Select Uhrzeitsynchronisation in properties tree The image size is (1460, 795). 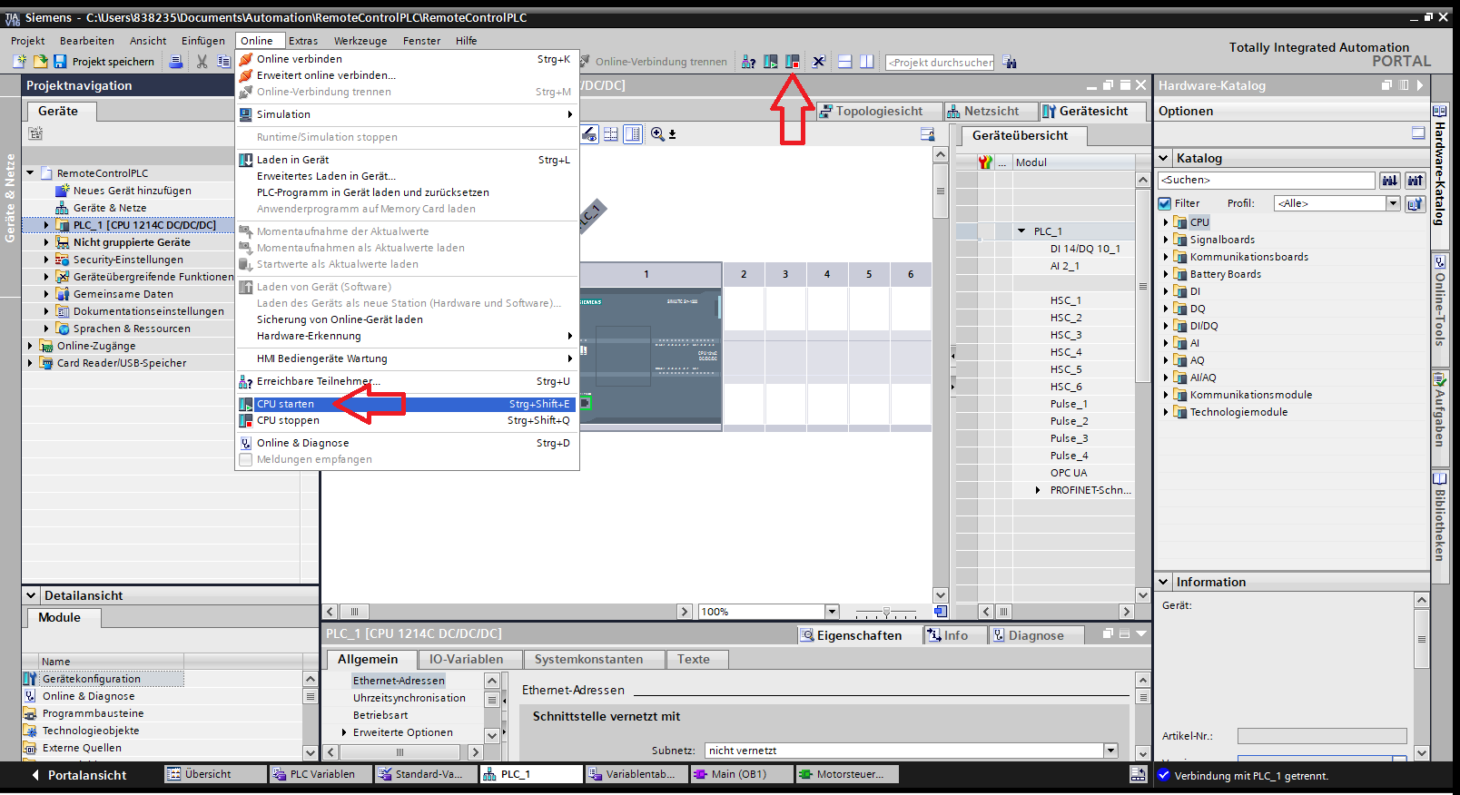(409, 698)
